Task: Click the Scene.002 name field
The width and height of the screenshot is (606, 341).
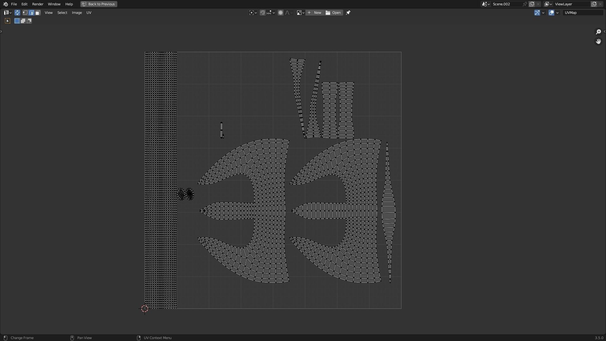Action: pyautogui.click(x=506, y=4)
